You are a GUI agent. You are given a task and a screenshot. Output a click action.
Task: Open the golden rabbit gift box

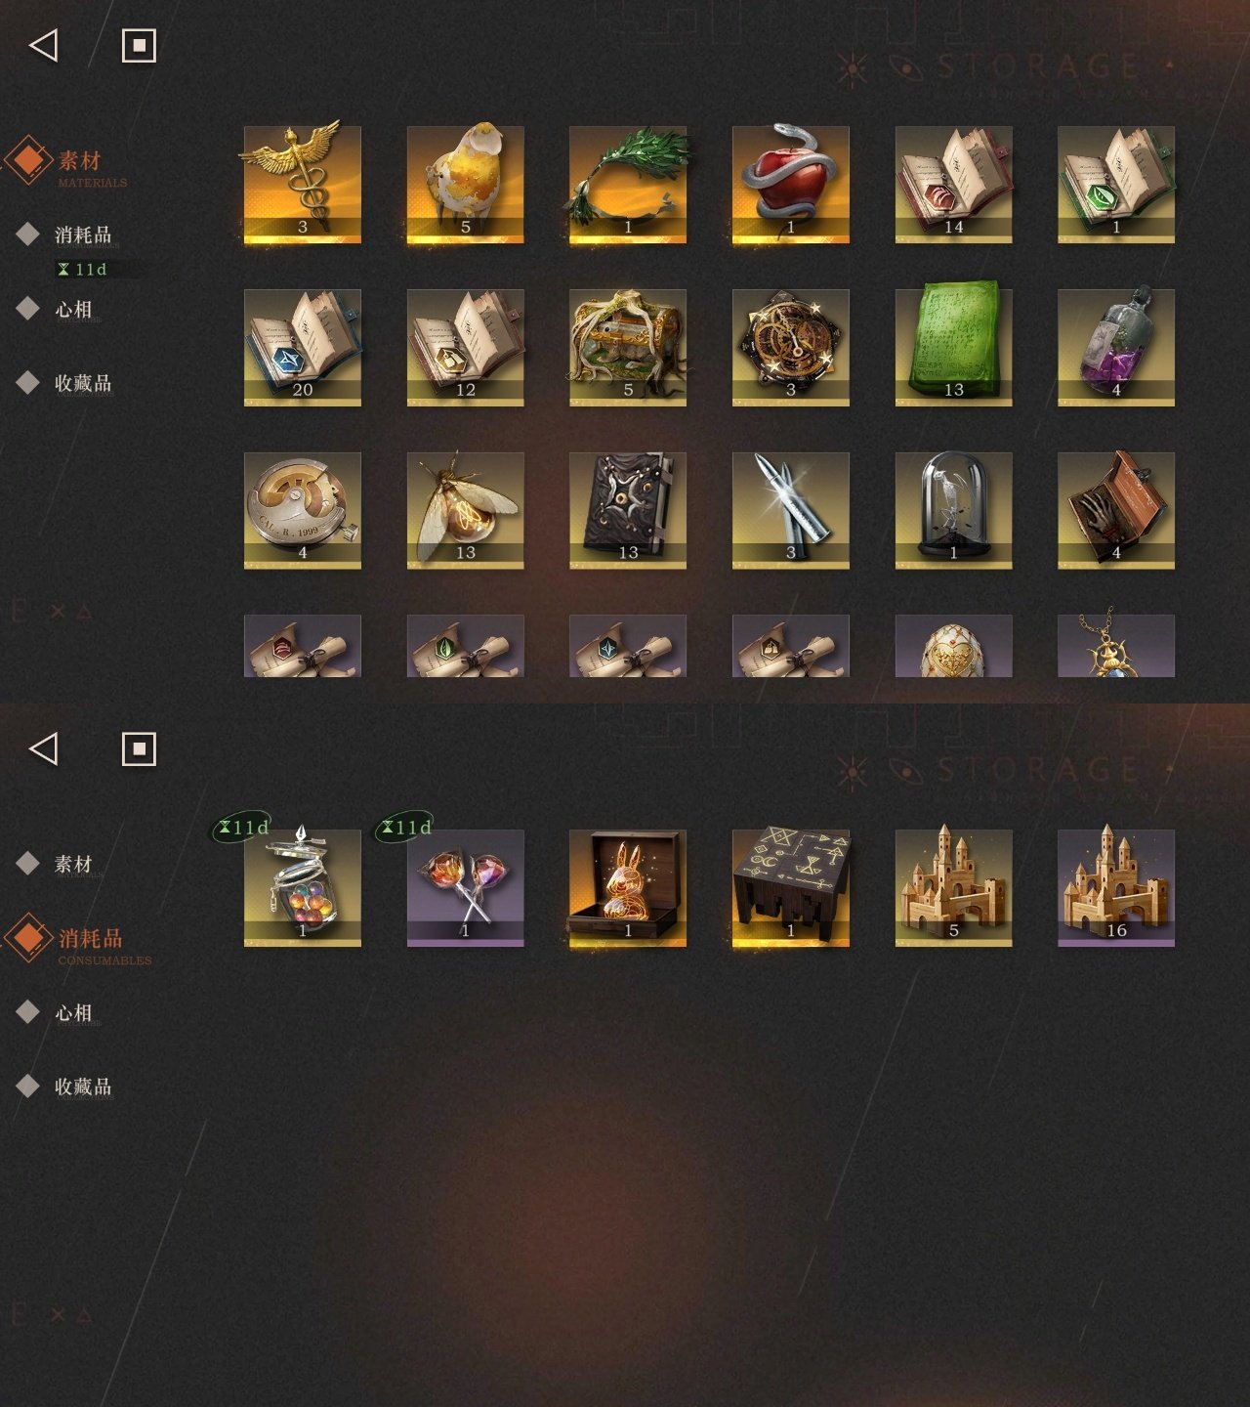(628, 888)
